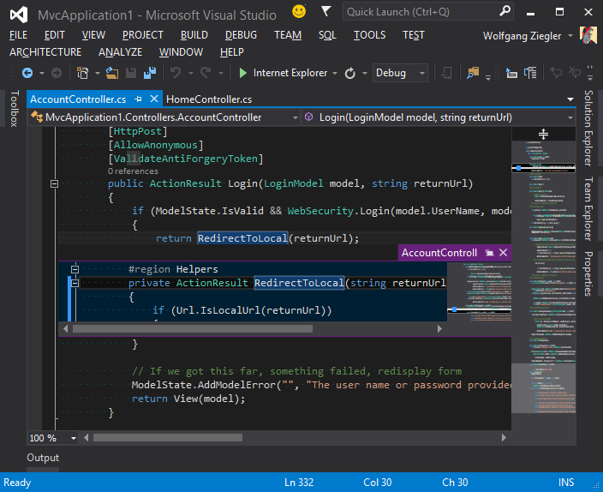This screenshot has width=603, height=492.
Task: Collapse the Login method outline
Action: (54, 183)
